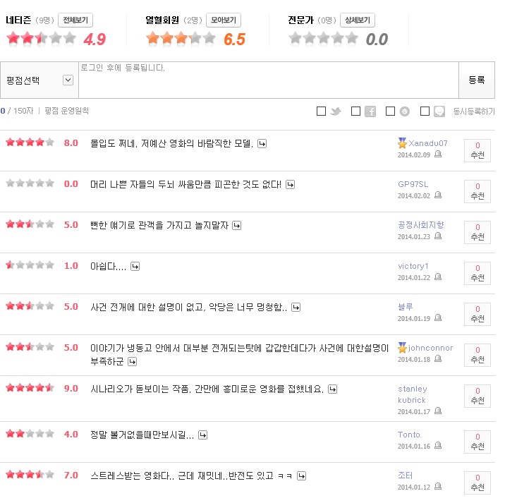This screenshot has height=503, width=505.
Task: Open the 평점 운영원칙 policy link
Action: point(67,111)
